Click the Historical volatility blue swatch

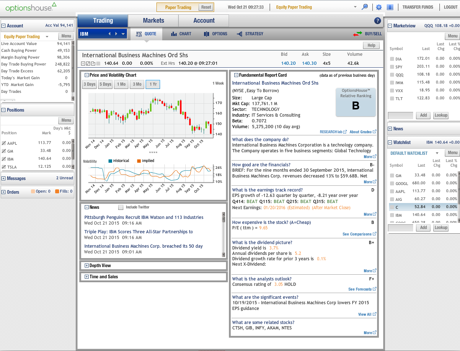(110, 161)
